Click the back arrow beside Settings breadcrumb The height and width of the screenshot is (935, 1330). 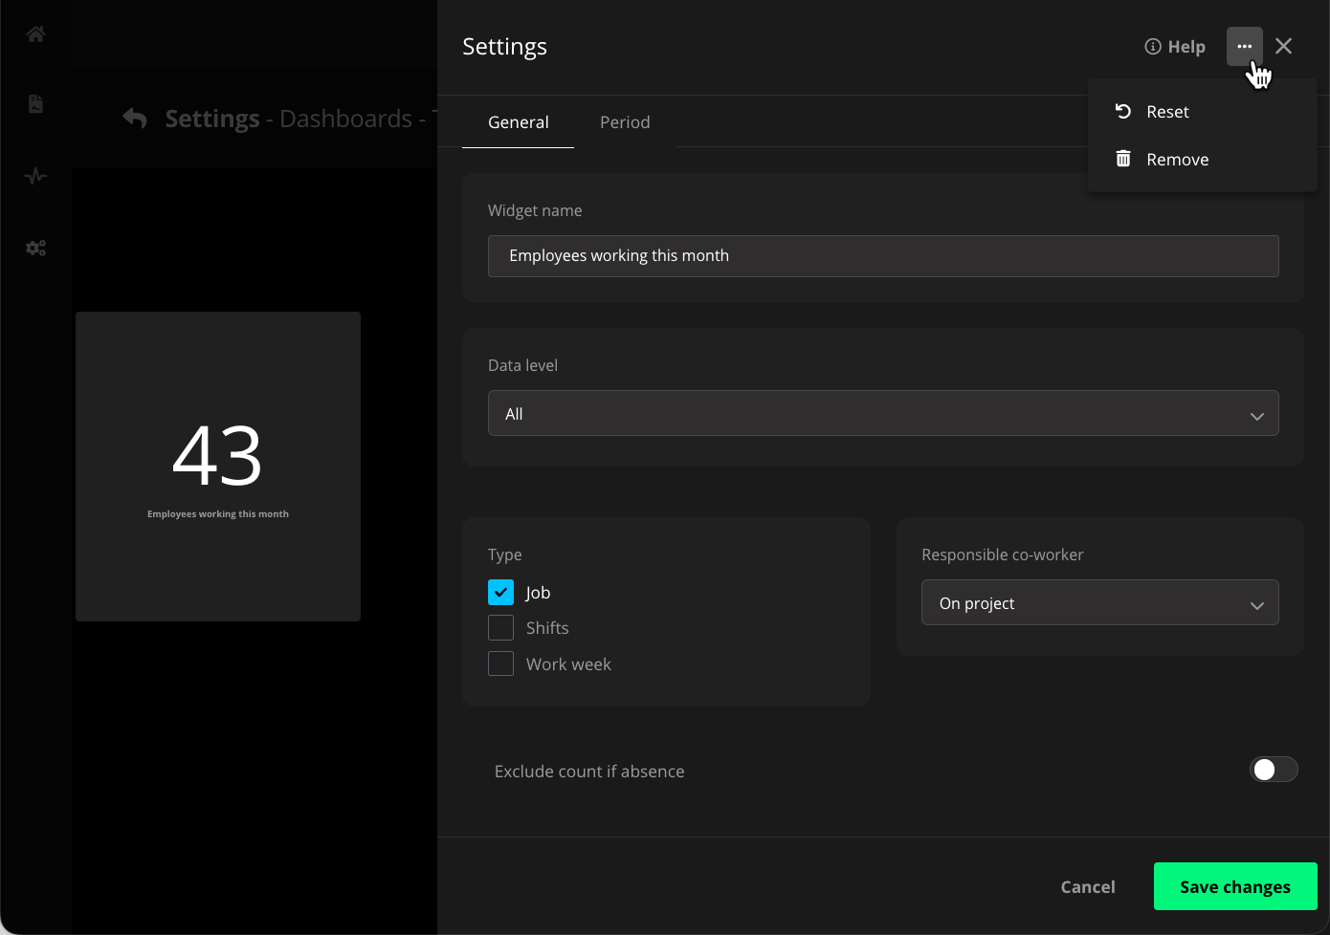coord(135,119)
